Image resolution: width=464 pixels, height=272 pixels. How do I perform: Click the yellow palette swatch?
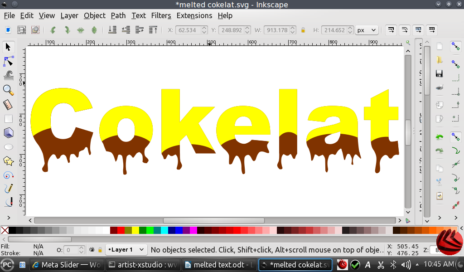click(x=135, y=230)
